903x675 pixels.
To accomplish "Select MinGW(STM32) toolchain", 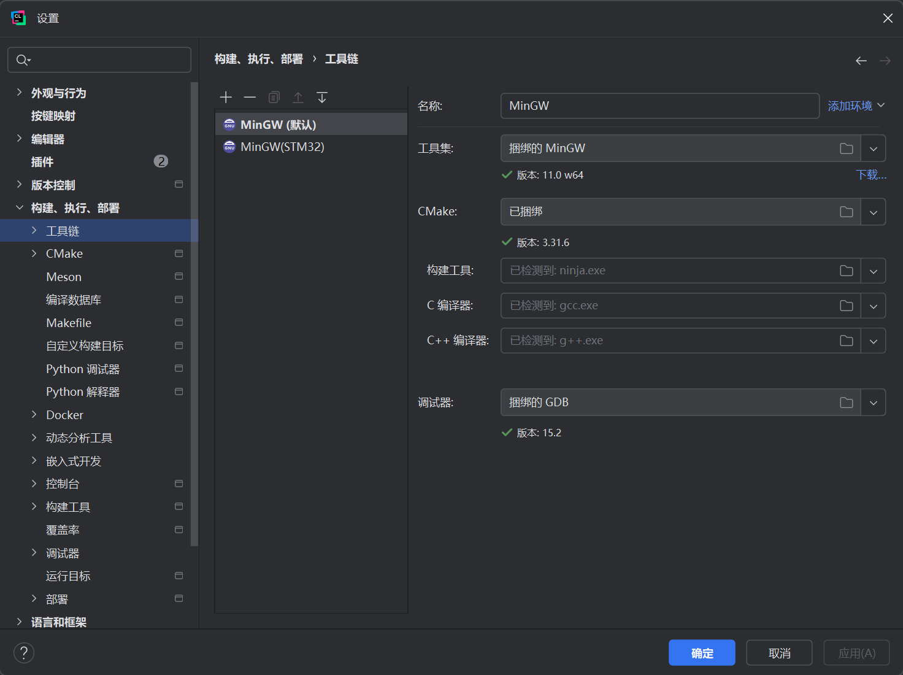I will point(311,147).
